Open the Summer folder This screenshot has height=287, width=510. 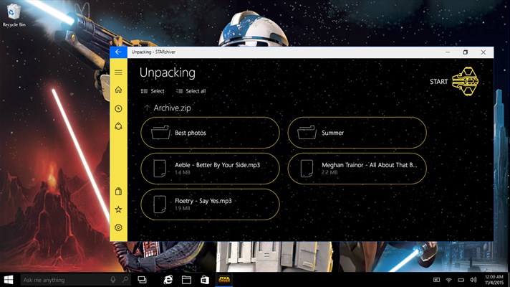[357, 133]
